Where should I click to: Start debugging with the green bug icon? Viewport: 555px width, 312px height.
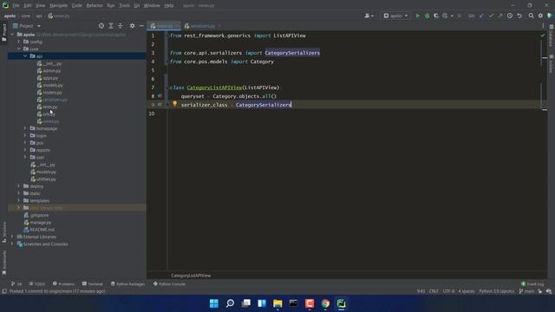click(428, 16)
